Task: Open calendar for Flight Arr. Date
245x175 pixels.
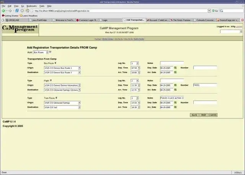Action: click(175, 90)
